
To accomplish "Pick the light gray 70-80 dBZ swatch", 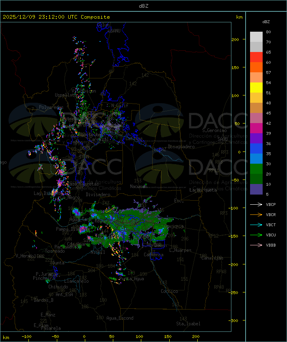I will [256, 37].
